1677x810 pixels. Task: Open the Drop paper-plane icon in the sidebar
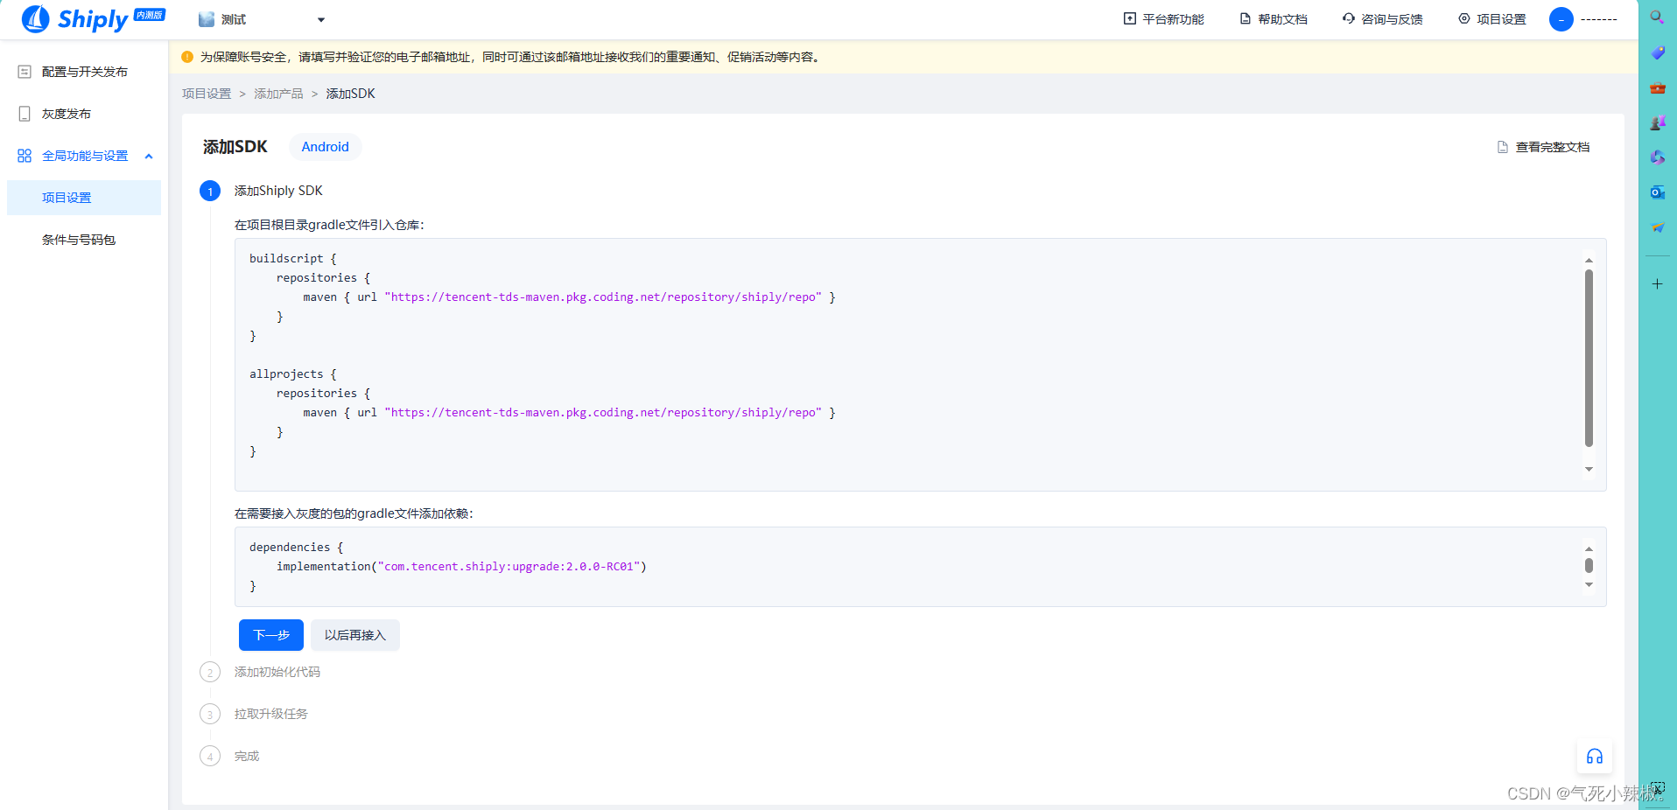pyautogui.click(x=1656, y=227)
